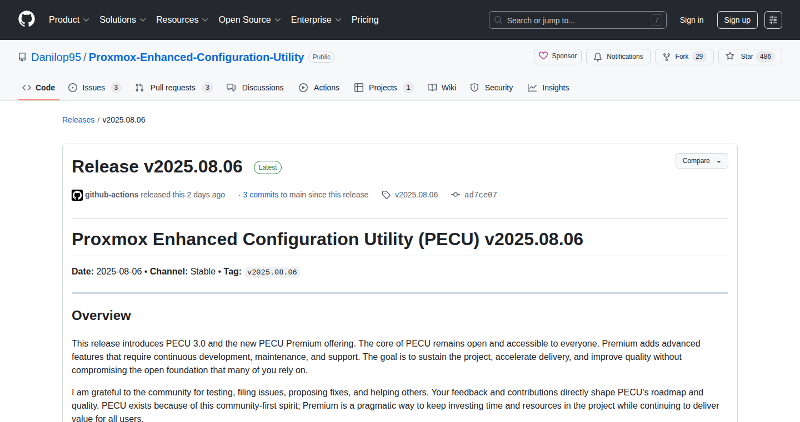The width and height of the screenshot is (800, 422).
Task: Fork the repository
Action: (x=684, y=57)
